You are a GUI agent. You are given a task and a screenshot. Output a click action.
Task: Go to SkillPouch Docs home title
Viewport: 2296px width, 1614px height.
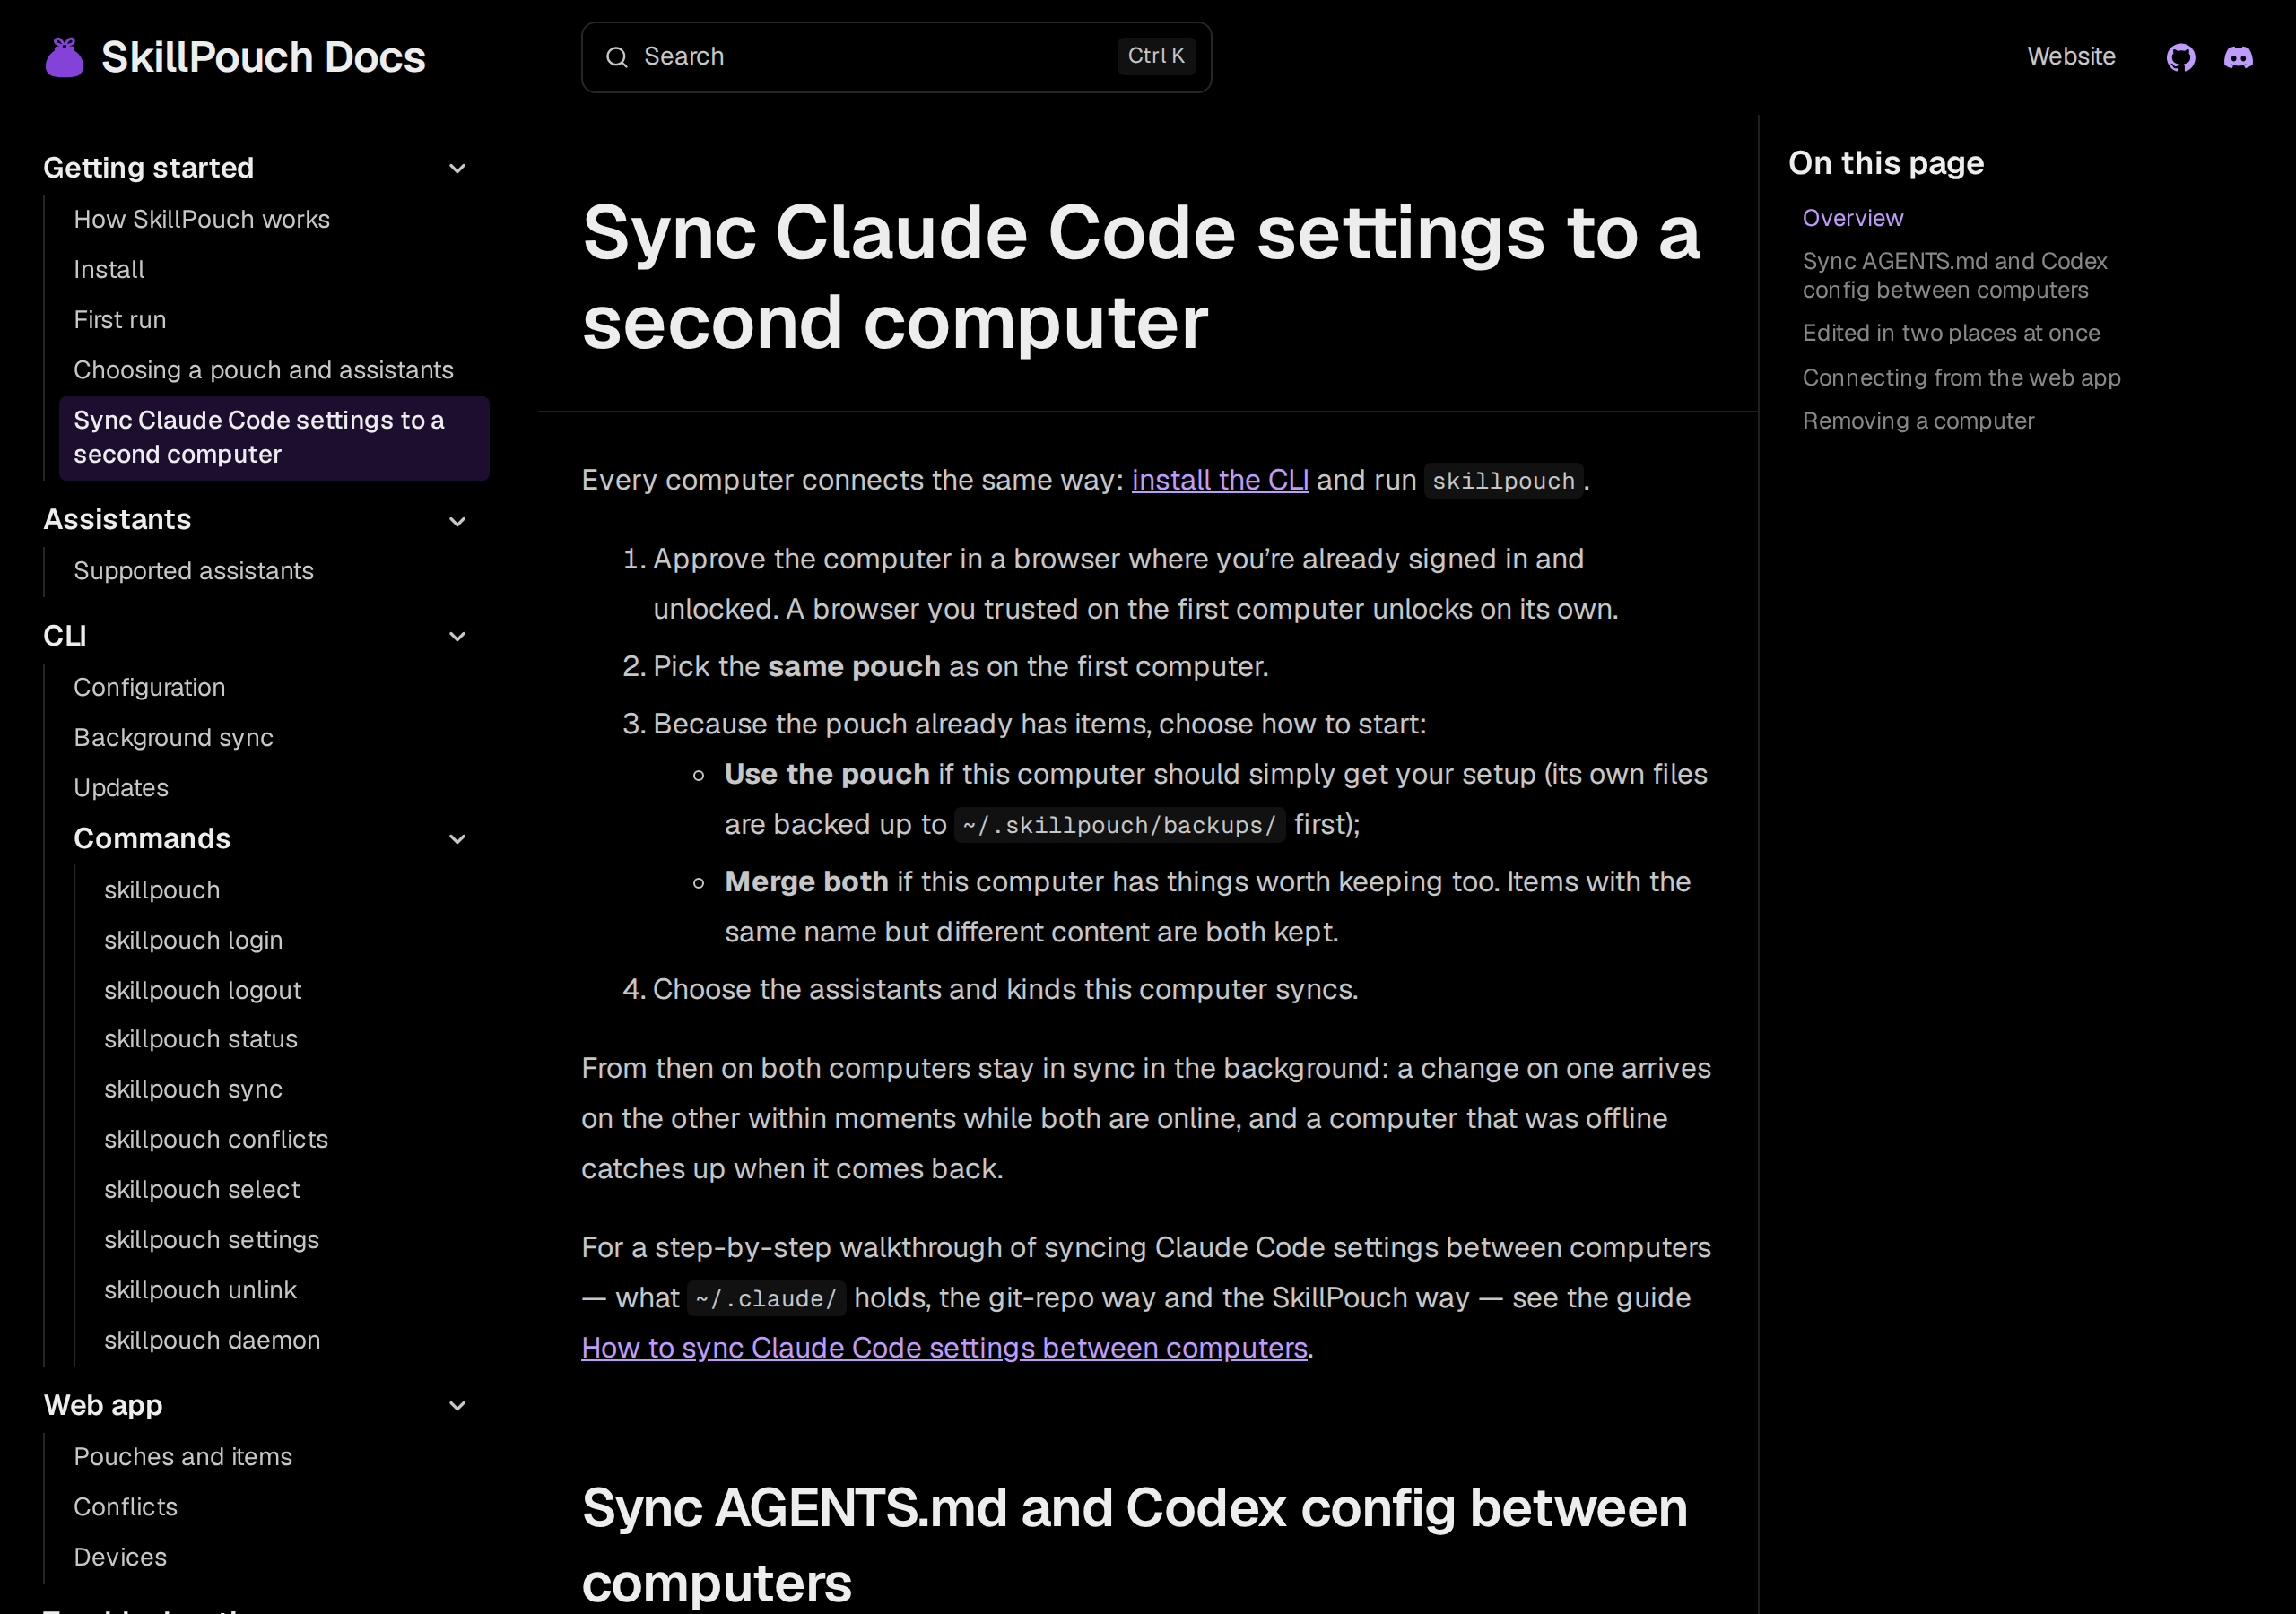click(x=263, y=57)
